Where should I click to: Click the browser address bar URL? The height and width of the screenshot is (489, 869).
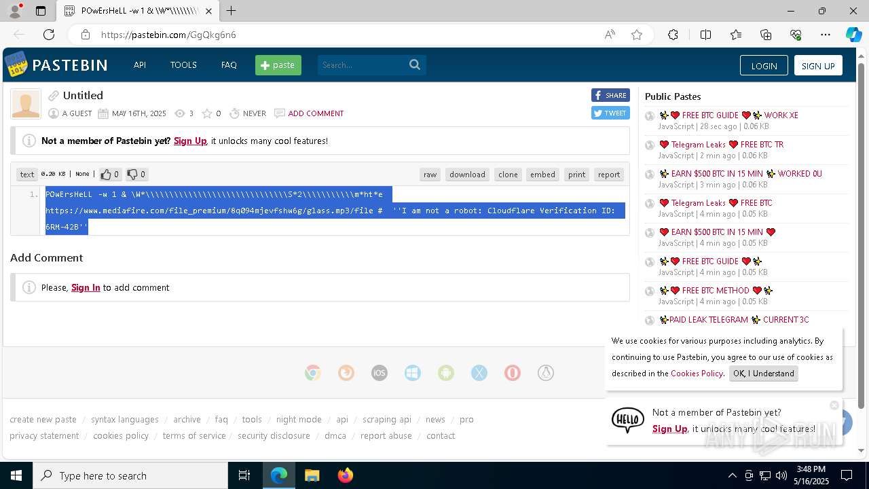click(168, 35)
